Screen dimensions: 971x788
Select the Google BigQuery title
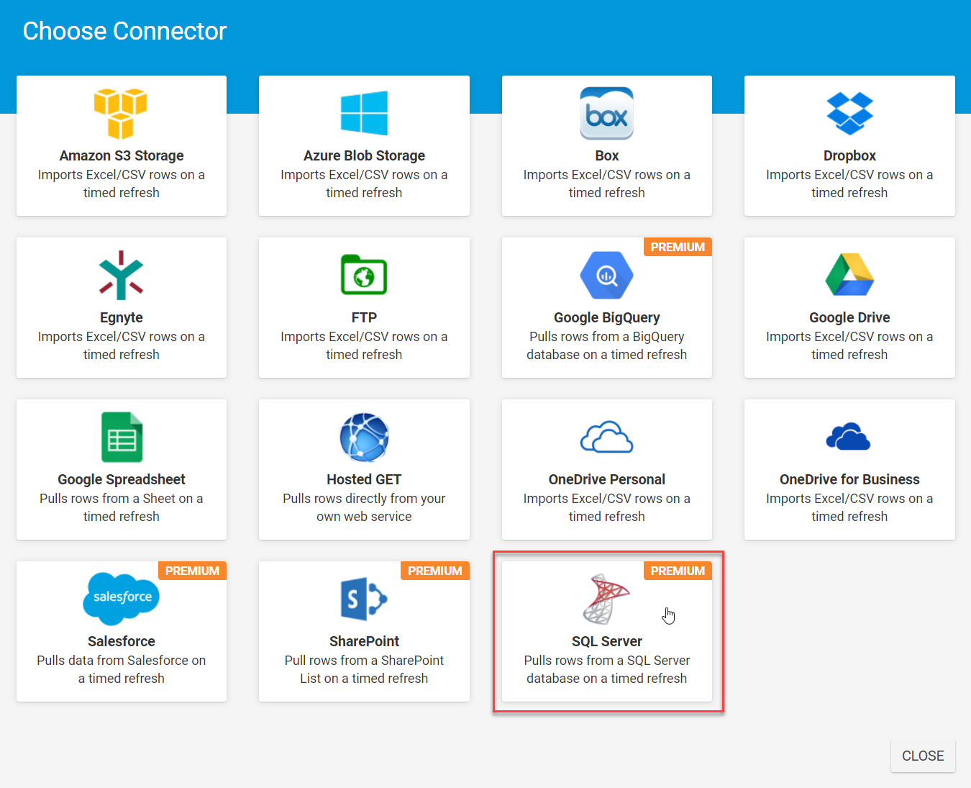click(x=607, y=317)
